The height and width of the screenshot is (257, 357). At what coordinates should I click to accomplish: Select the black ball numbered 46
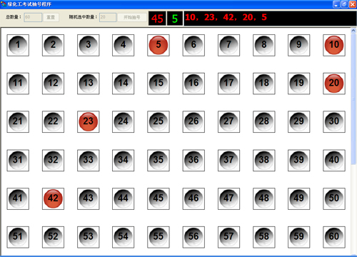[193, 198]
